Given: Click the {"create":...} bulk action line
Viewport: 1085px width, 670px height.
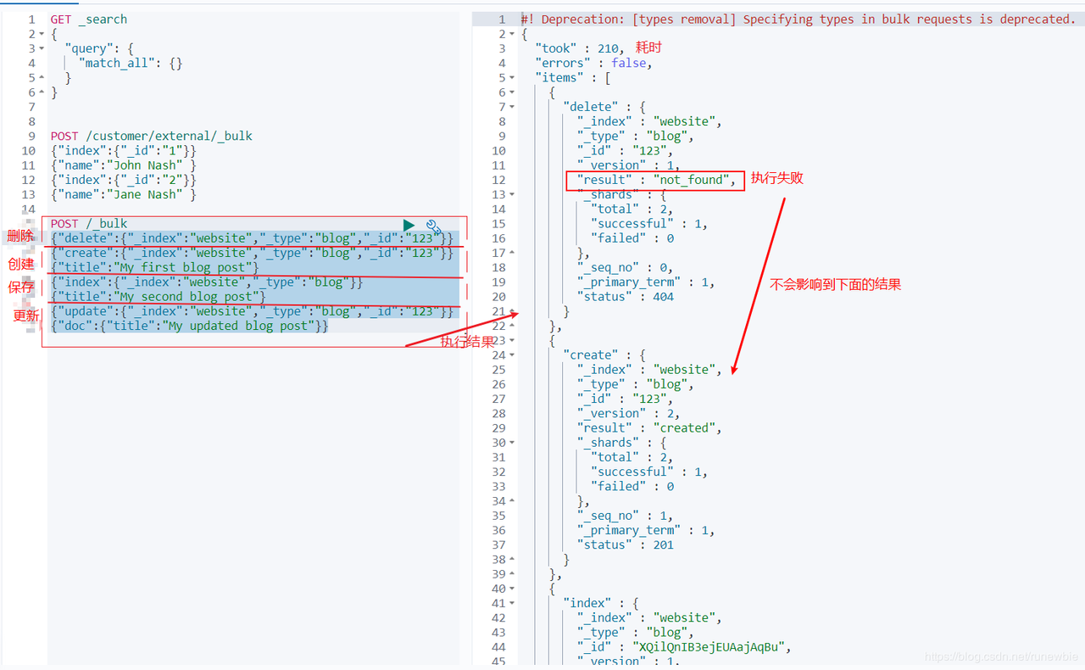Looking at the screenshot, I should coord(253,253).
